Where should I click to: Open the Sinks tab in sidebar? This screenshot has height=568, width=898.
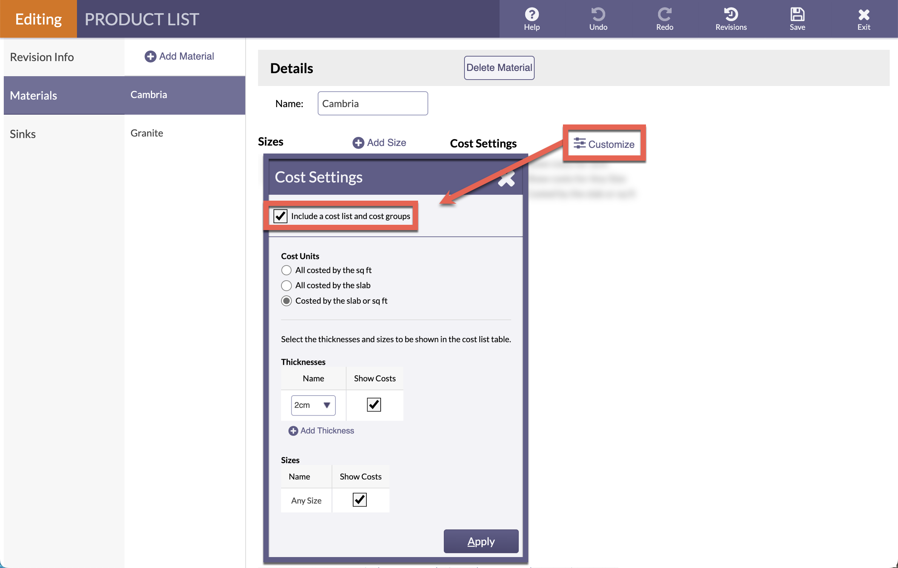point(23,134)
